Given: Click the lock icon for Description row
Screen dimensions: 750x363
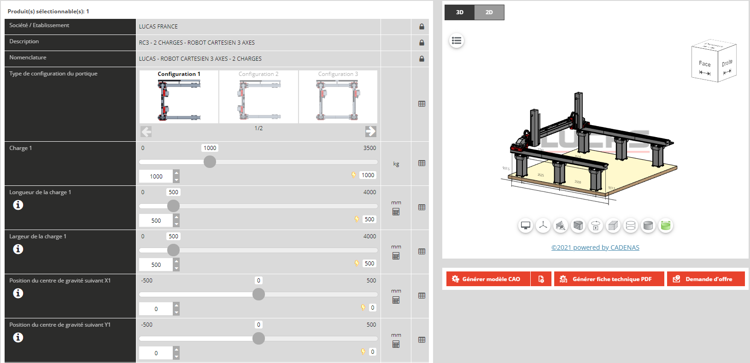Looking at the screenshot, I should tap(422, 43).
